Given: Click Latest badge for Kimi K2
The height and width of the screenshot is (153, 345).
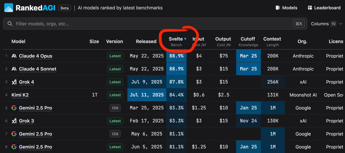Looking at the screenshot, I should pos(115,95).
